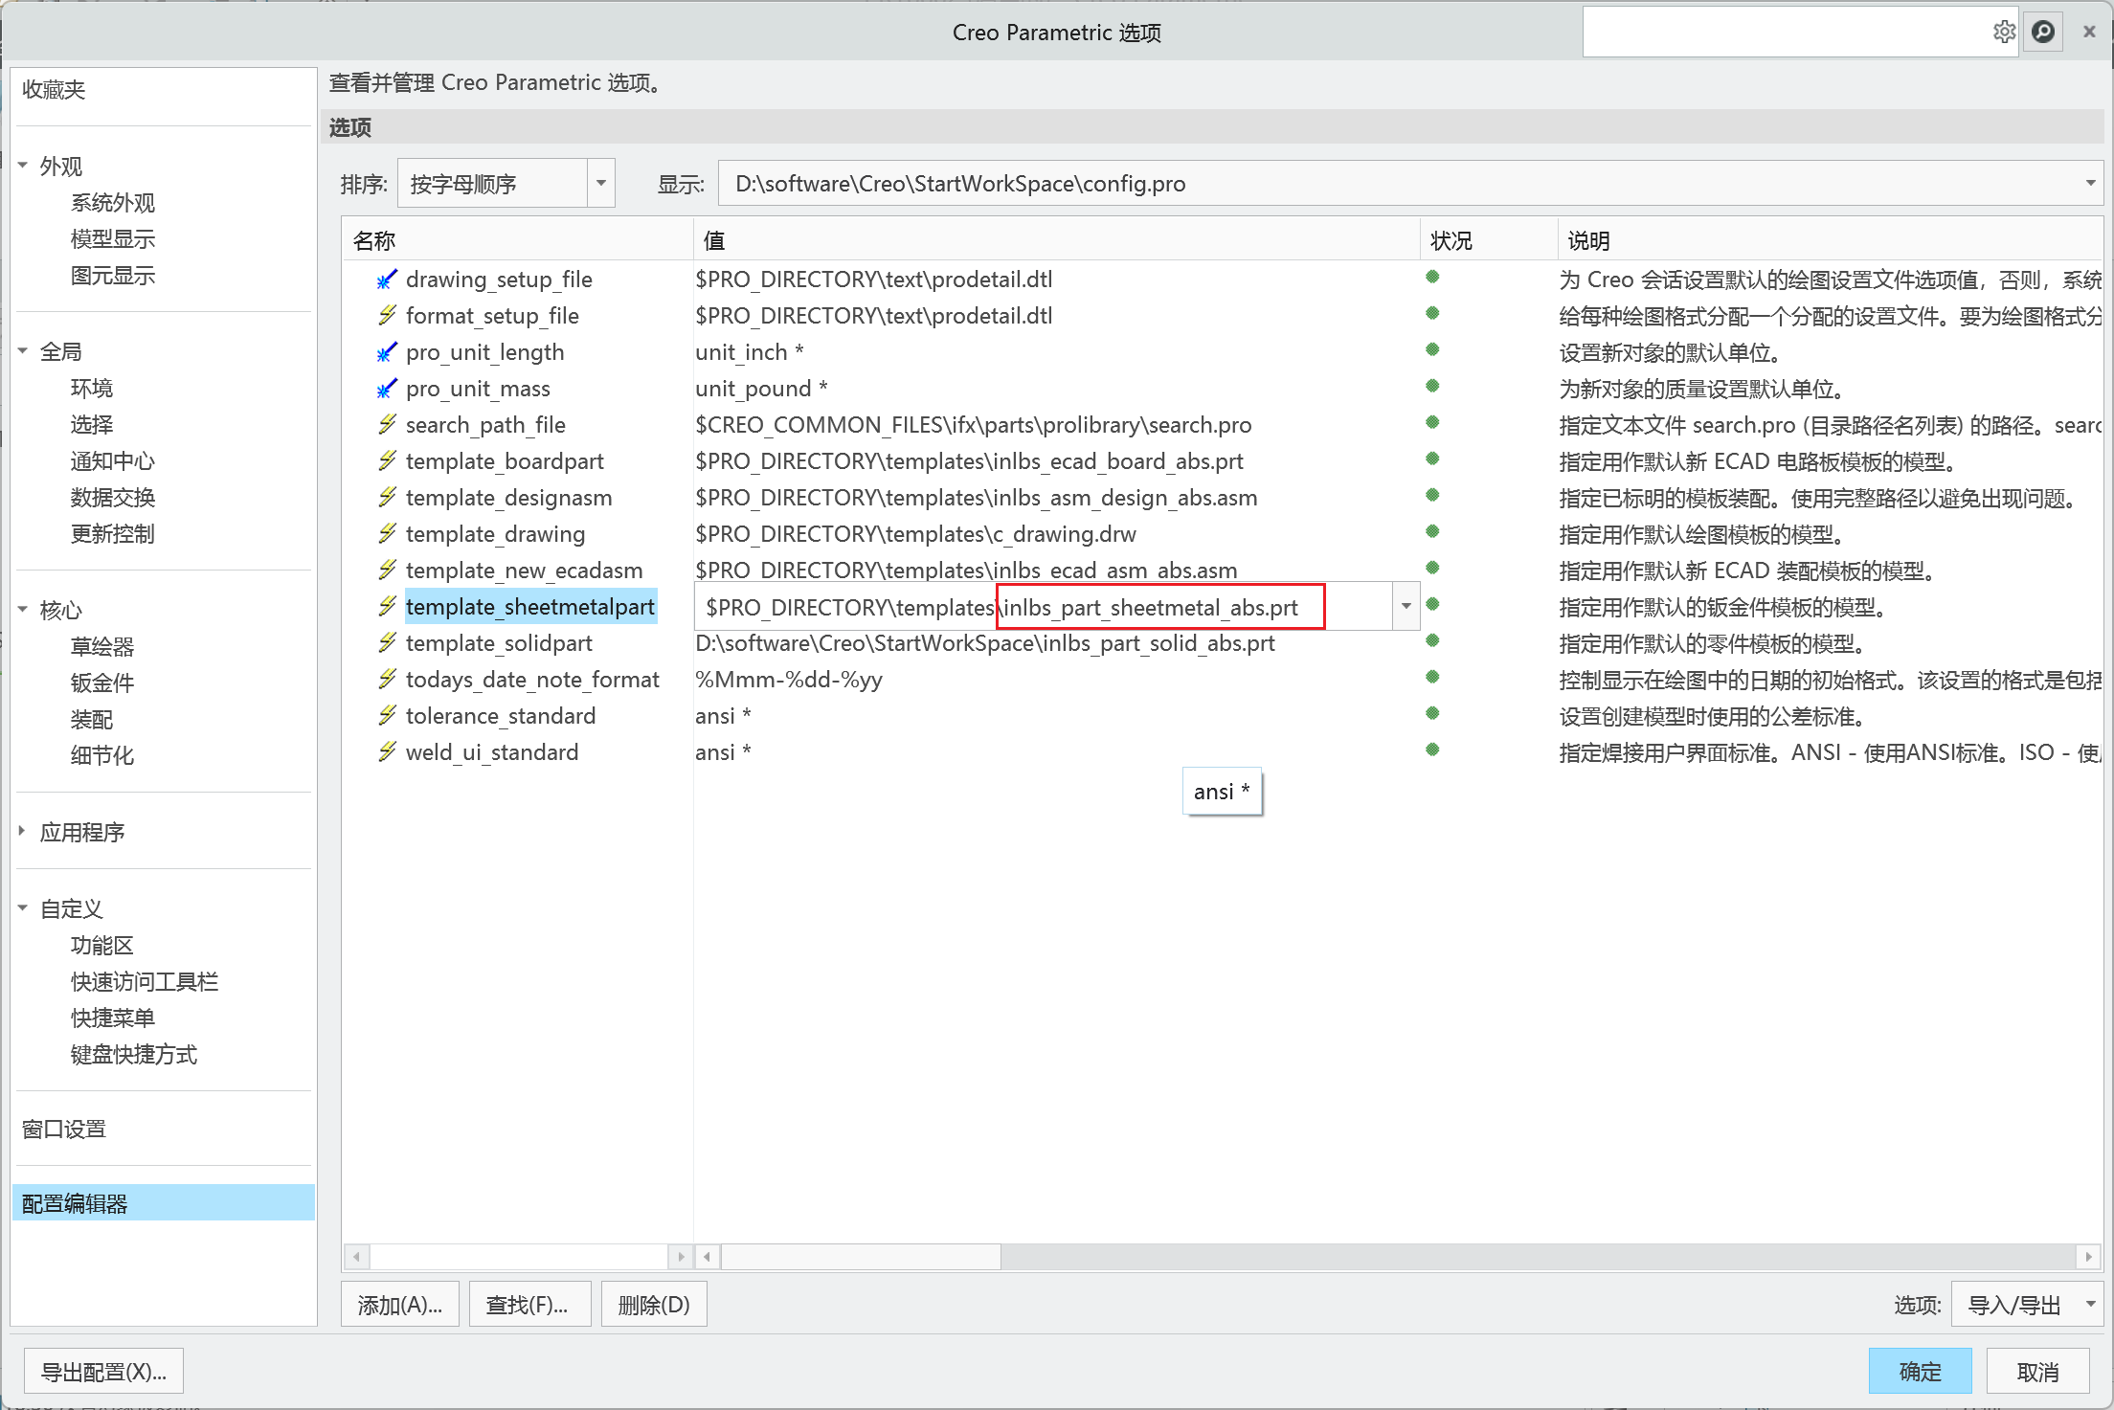Click green status dot for template_drawing
Screen dimensions: 2114x1410
[x=1432, y=531]
